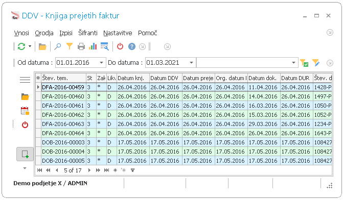Screen dimensions: 343x200
Task: Click the sidebar calendar icon
Action: pyautogui.click(x=25, y=111)
